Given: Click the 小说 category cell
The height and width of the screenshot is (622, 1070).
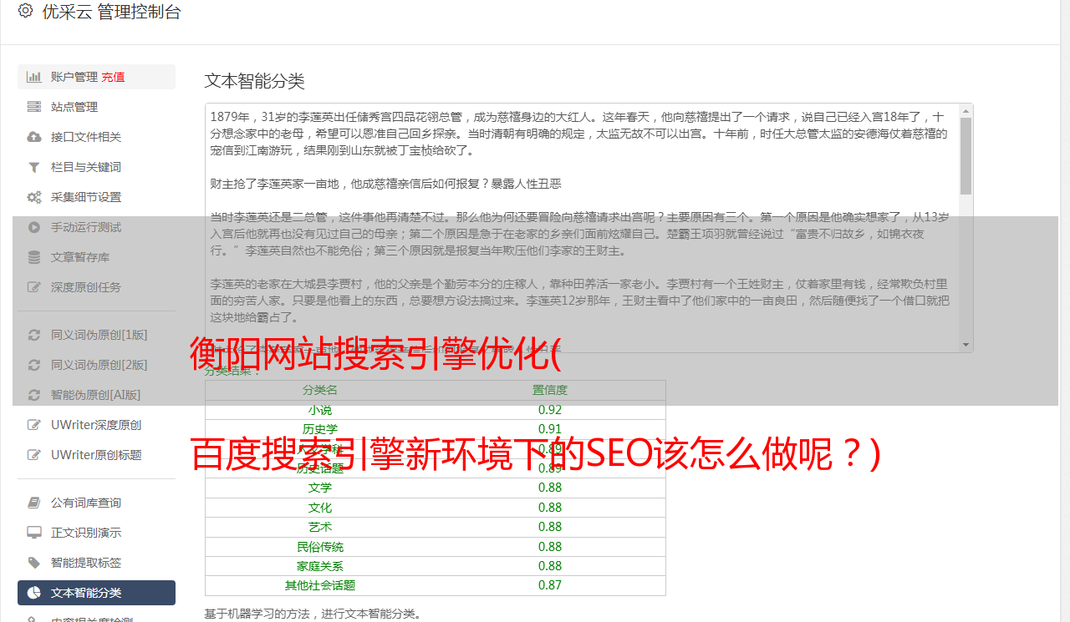Looking at the screenshot, I should (320, 410).
